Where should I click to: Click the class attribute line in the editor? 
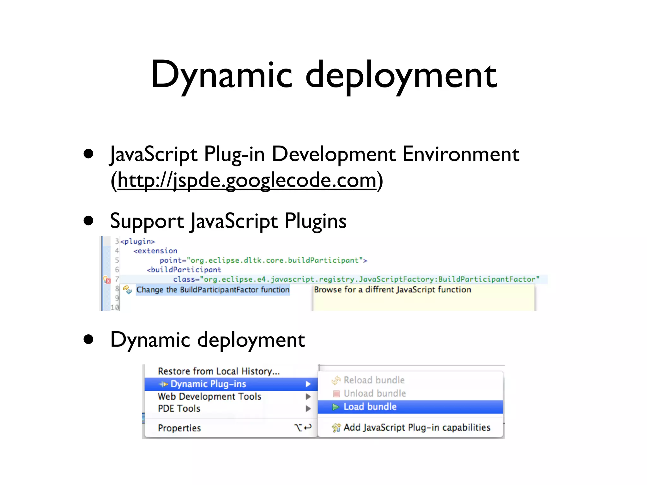tap(356, 279)
